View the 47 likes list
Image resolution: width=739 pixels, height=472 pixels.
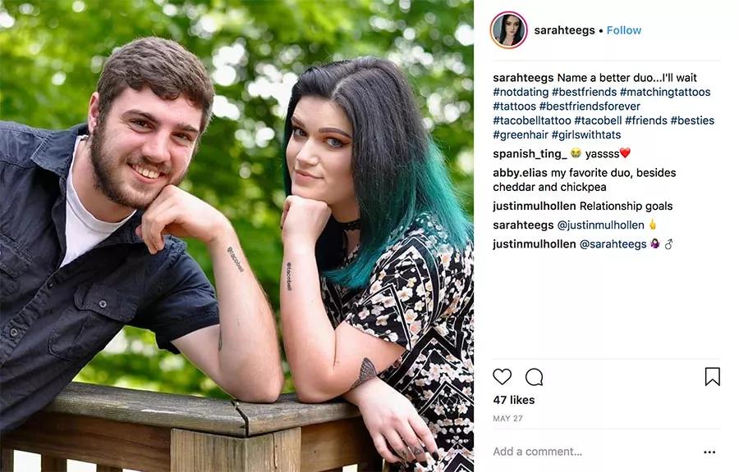(514, 400)
